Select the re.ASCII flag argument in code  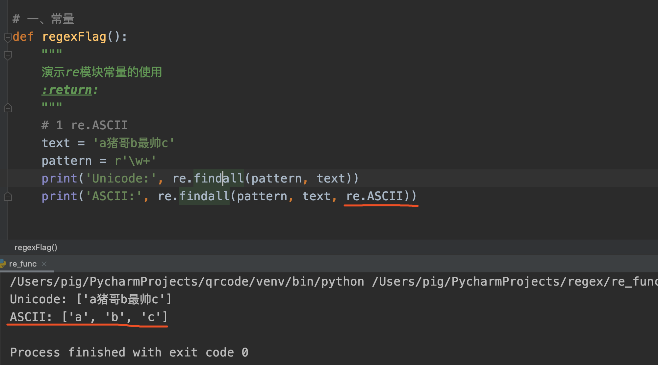375,196
